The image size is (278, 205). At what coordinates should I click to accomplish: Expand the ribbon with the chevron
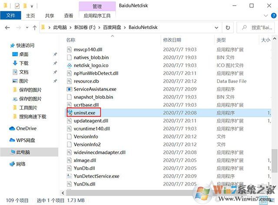(266, 16)
